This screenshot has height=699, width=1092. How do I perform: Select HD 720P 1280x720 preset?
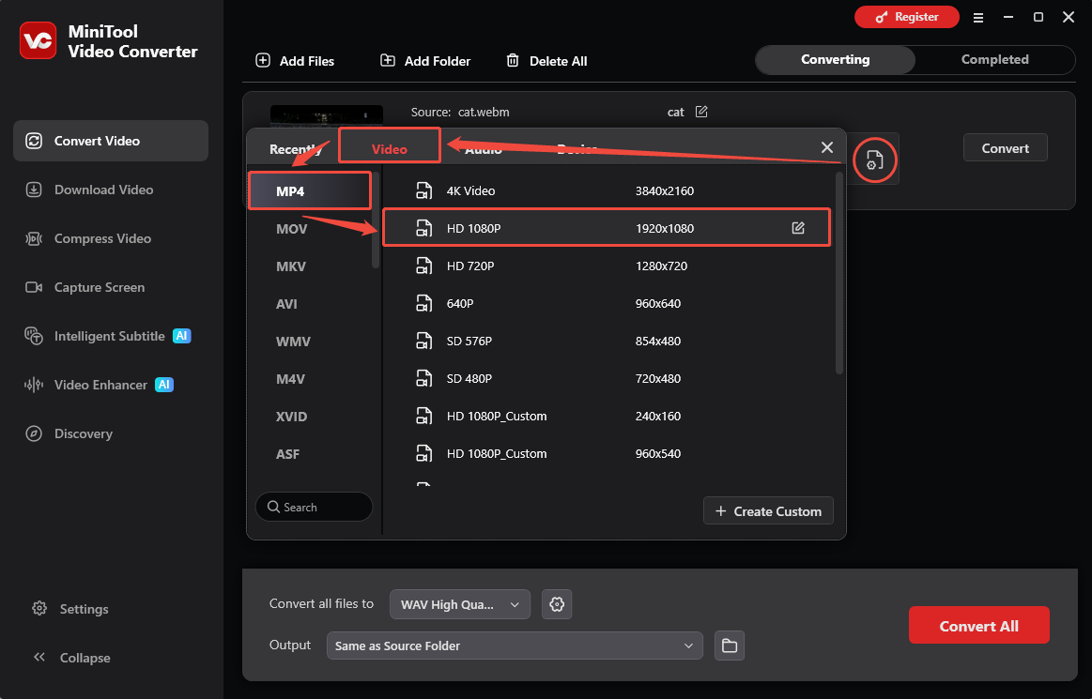click(607, 266)
